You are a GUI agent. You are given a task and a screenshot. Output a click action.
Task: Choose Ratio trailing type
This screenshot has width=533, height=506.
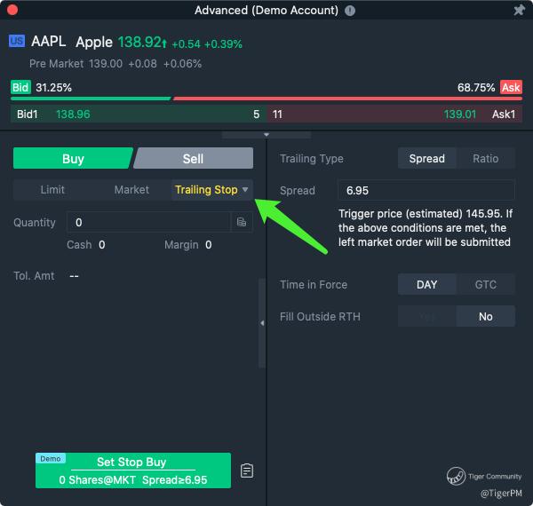pyautogui.click(x=485, y=158)
